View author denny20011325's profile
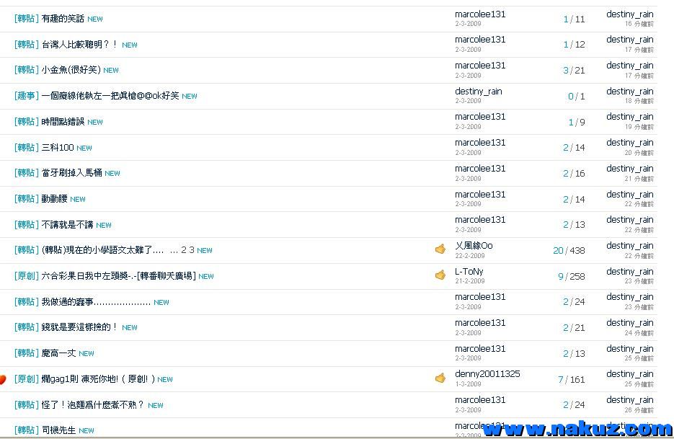The height and width of the screenshot is (439, 674). point(487,373)
